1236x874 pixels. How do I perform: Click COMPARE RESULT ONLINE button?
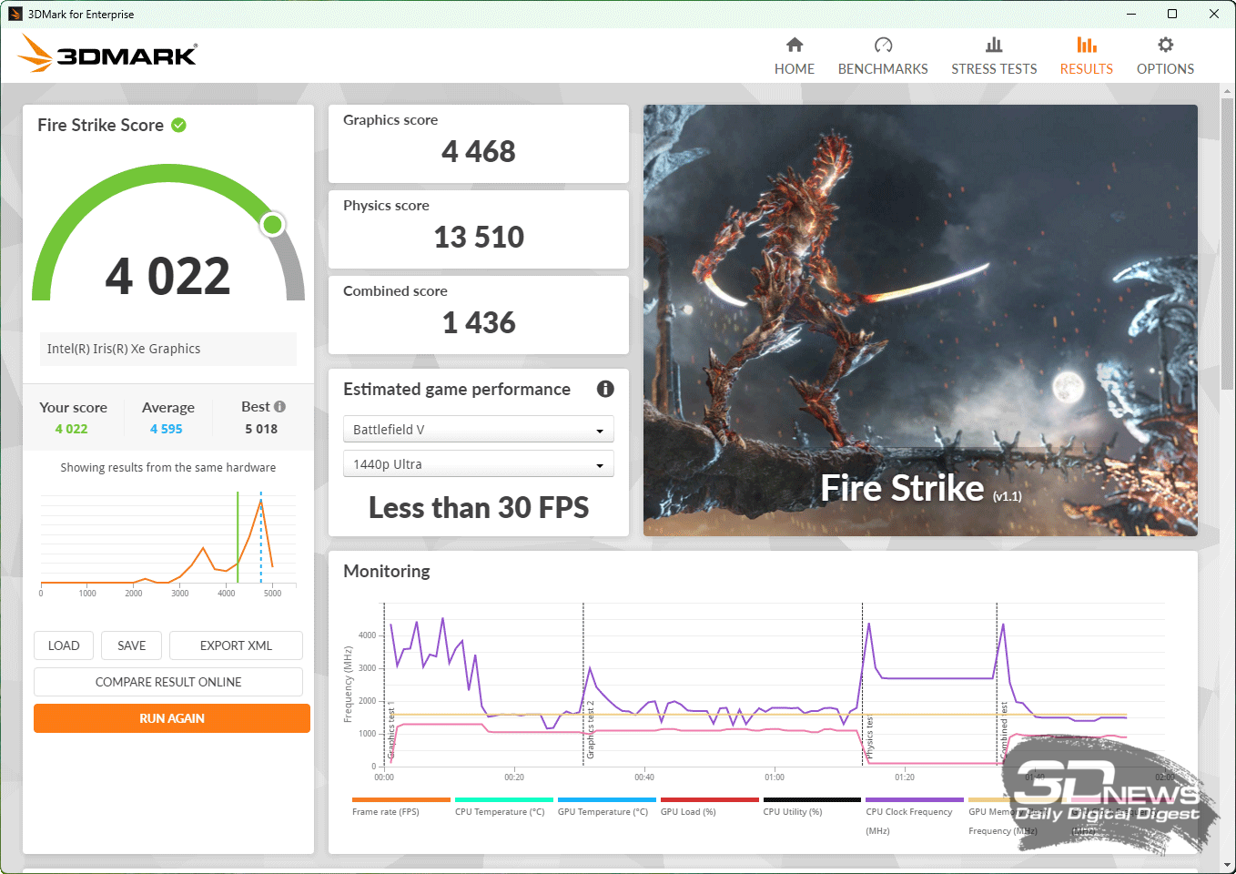(x=168, y=682)
